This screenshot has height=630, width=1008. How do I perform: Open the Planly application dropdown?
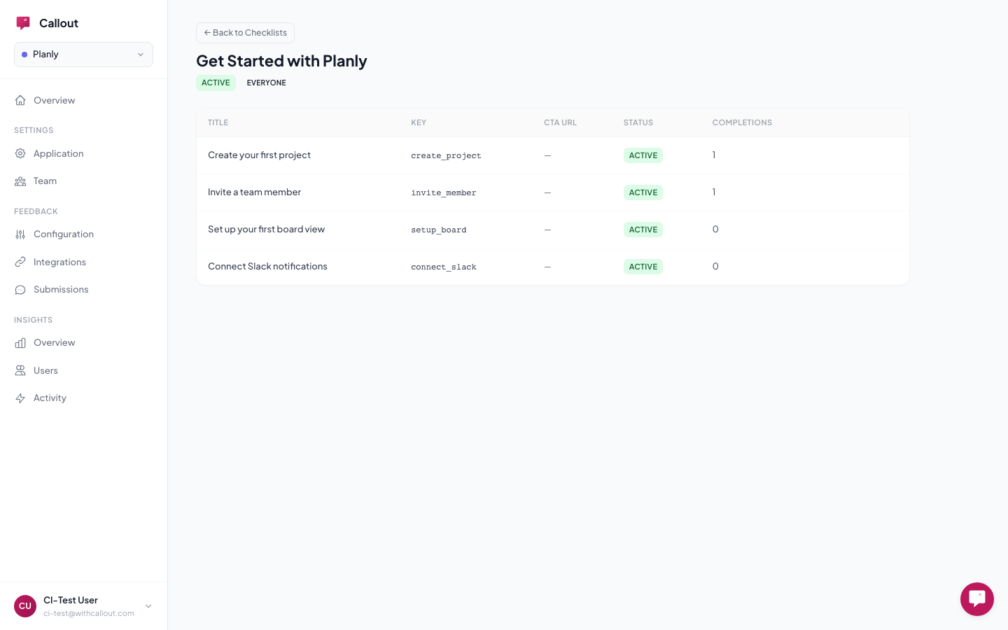(83, 55)
